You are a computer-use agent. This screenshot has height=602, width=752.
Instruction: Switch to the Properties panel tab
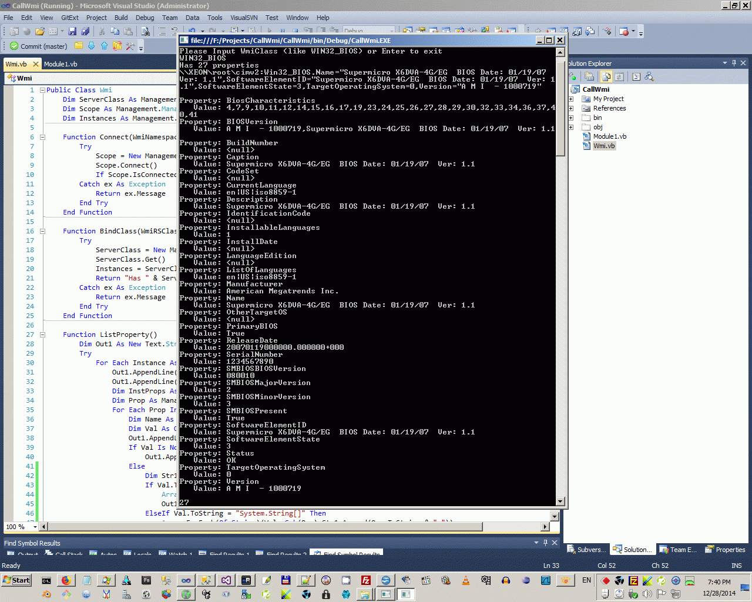pyautogui.click(x=726, y=550)
